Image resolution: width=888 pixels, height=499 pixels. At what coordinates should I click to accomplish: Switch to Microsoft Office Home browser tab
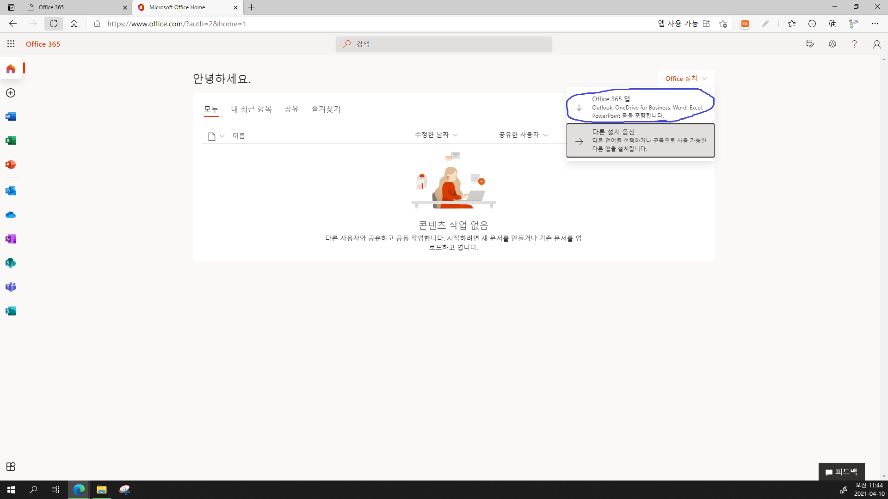pyautogui.click(x=188, y=7)
